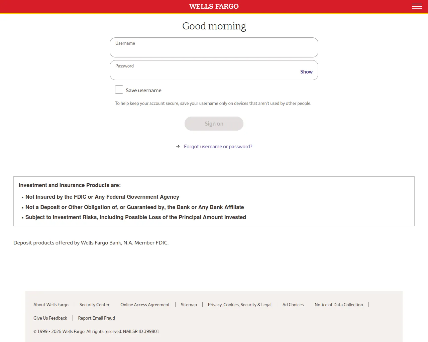428x342 pixels.
Task: Click the arrow beside Forgot username
Action: coord(178,146)
